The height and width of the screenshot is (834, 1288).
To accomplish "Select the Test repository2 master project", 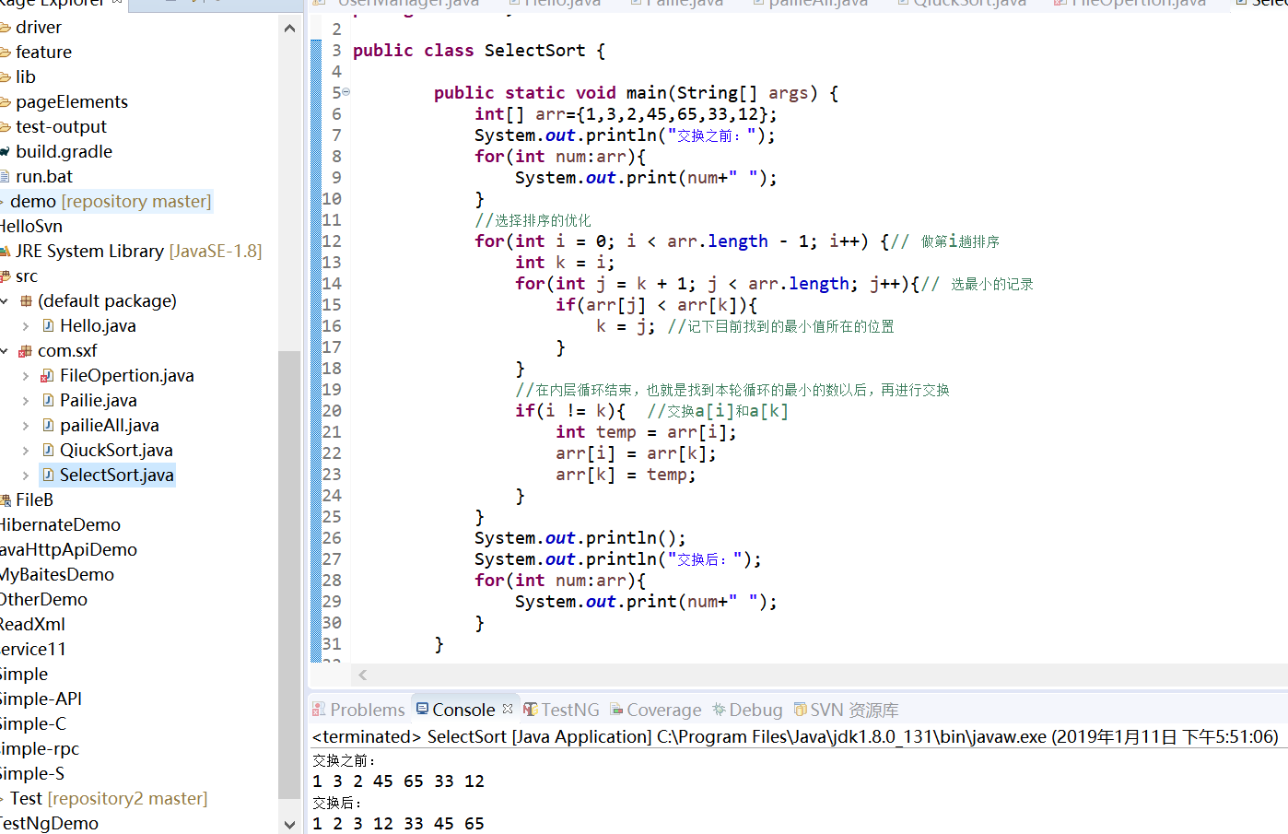I will tap(109, 798).
